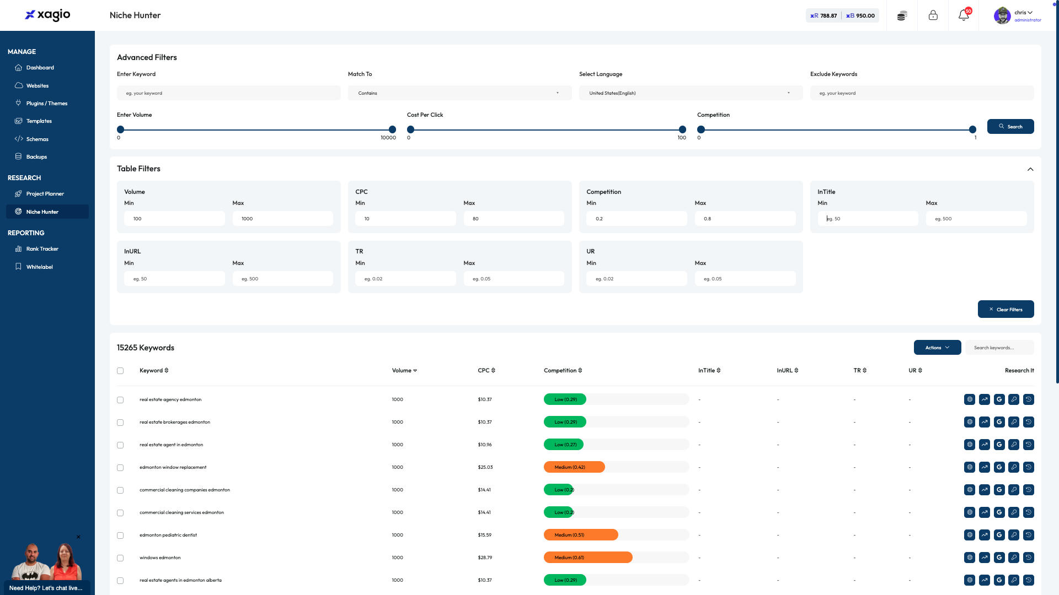Viewport: 1059px width, 595px height.
Task: Click key icon for real estate brokerages edmonton
Action: (1014, 422)
